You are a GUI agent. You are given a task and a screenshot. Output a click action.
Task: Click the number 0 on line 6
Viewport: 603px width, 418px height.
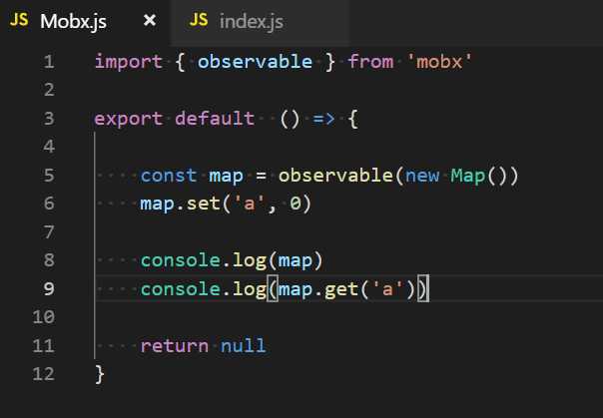point(295,204)
